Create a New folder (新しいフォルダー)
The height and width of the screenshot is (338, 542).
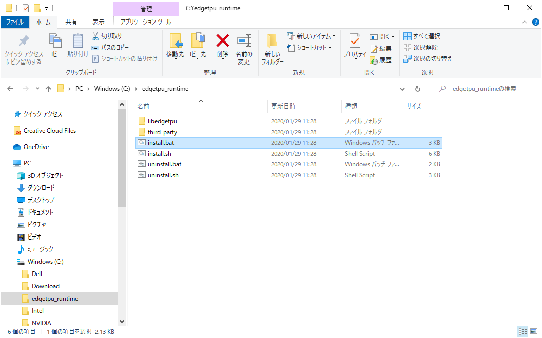point(273,49)
